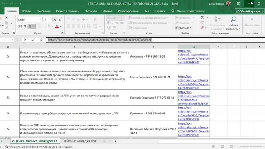Click the Надстройки add-ins button
Image resolution: width=265 pixels, height=149 pixels.
[252, 22]
